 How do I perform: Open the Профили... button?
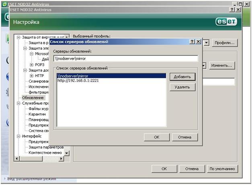(x=225, y=43)
